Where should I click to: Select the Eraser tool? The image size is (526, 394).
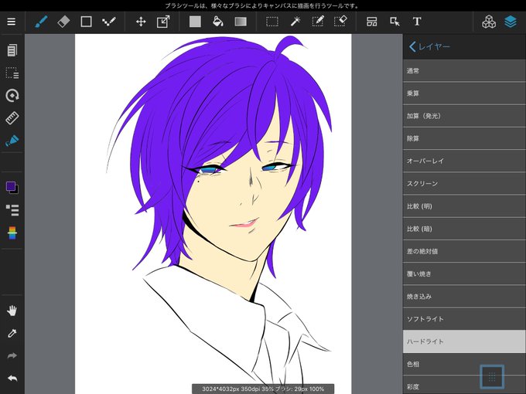pos(63,22)
